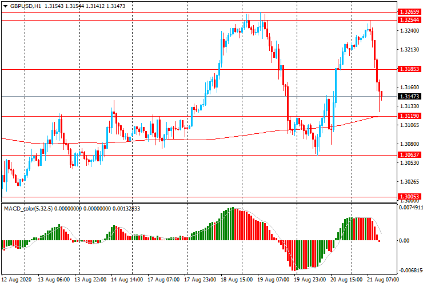Click the MACD_color(5,32,5) indicator label
The width and height of the screenshot is (423, 286).
(x=29, y=209)
